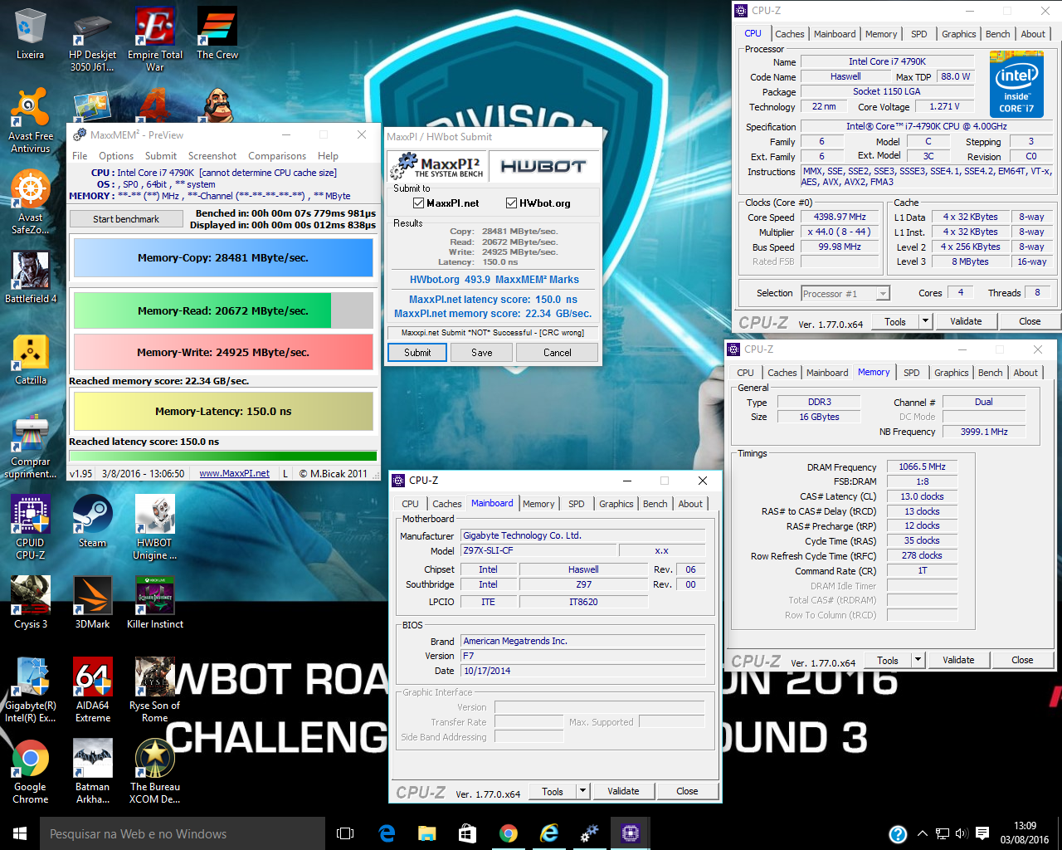Open Options menu in MaxxMEM
The width and height of the screenshot is (1062, 850).
[x=116, y=156]
